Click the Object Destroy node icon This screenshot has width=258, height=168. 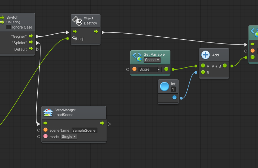(x=77, y=21)
